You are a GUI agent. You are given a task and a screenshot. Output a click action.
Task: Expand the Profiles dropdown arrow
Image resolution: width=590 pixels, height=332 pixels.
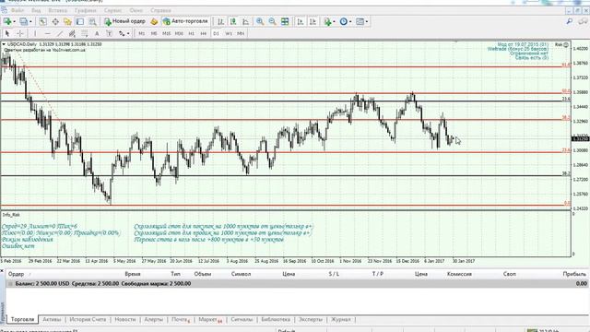[x=30, y=21]
